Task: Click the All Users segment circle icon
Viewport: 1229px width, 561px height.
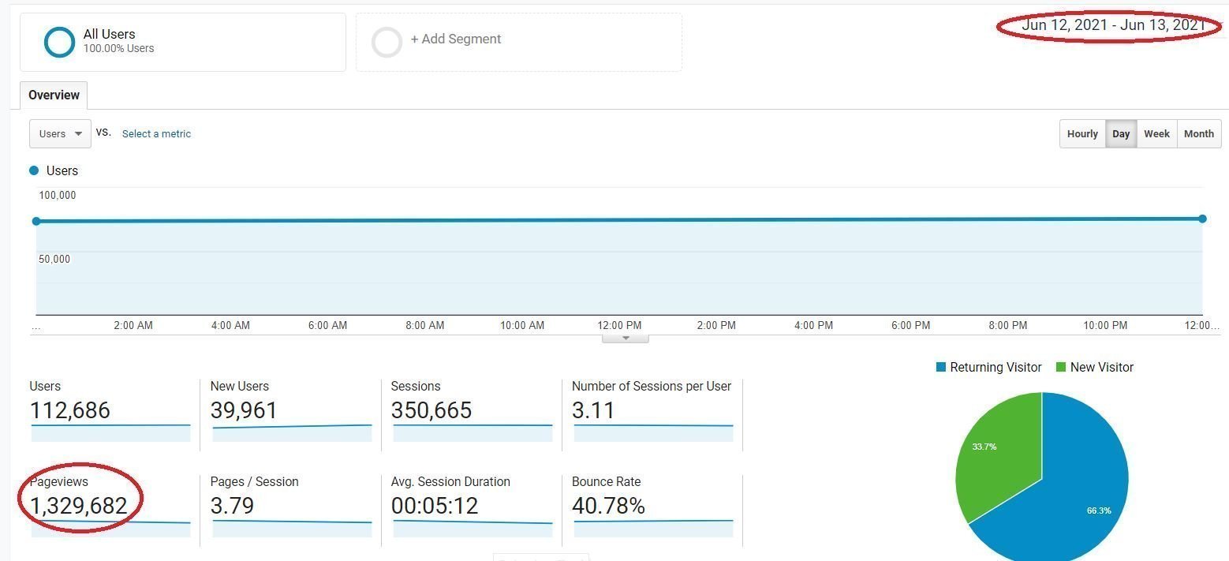Action: pos(59,43)
